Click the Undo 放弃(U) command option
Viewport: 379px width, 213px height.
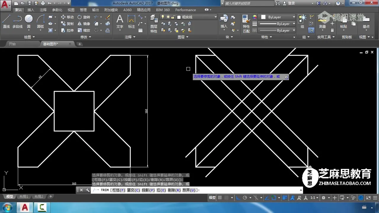click(189, 190)
